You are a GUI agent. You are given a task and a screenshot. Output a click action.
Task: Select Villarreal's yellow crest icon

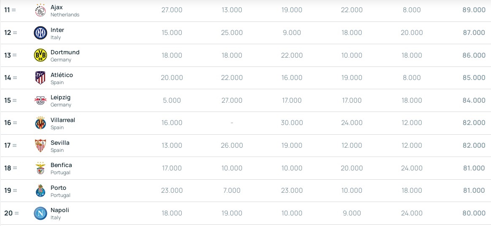point(40,123)
